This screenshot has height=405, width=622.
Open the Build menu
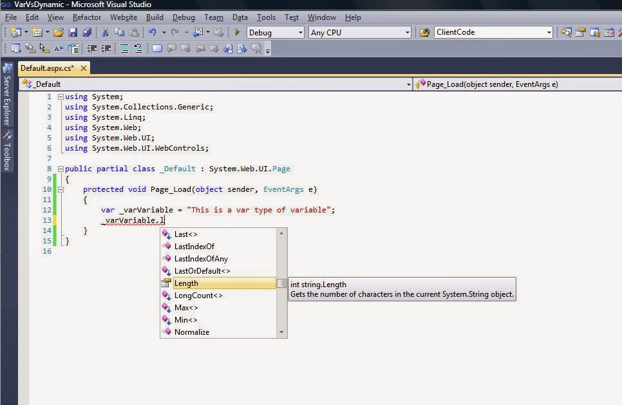pyautogui.click(x=155, y=17)
